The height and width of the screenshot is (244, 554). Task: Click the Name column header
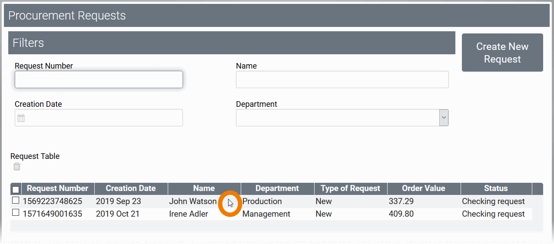[204, 188]
